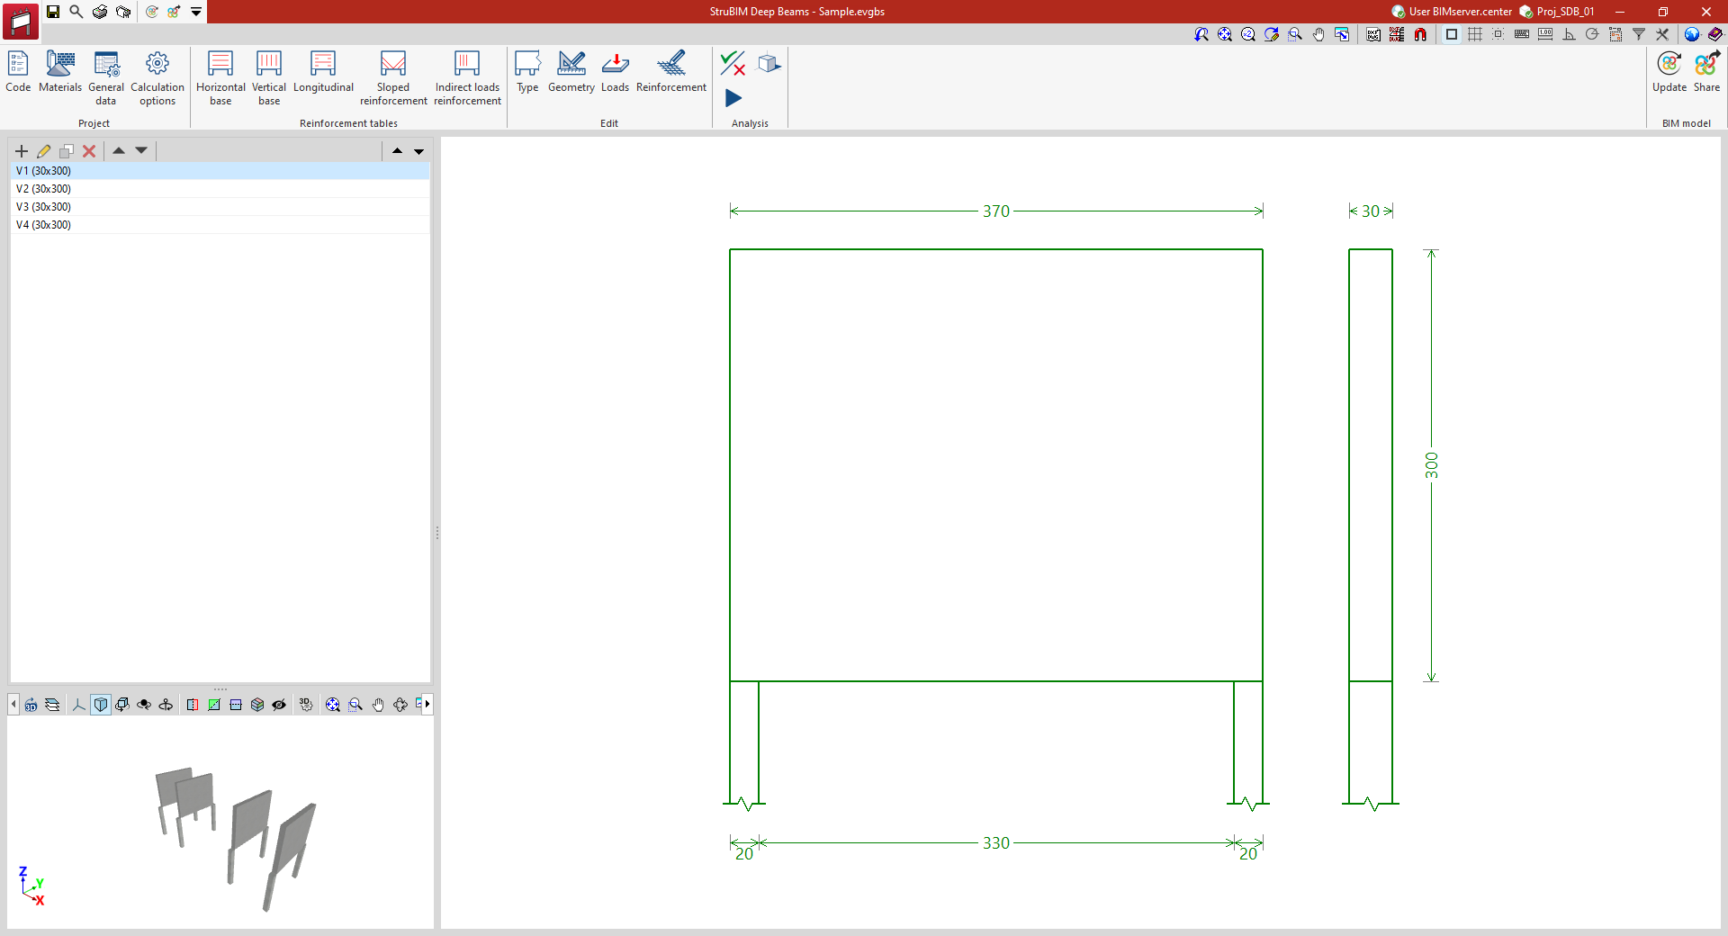Click the Loads edit tool
This screenshot has width=1728, height=936.
615,72
